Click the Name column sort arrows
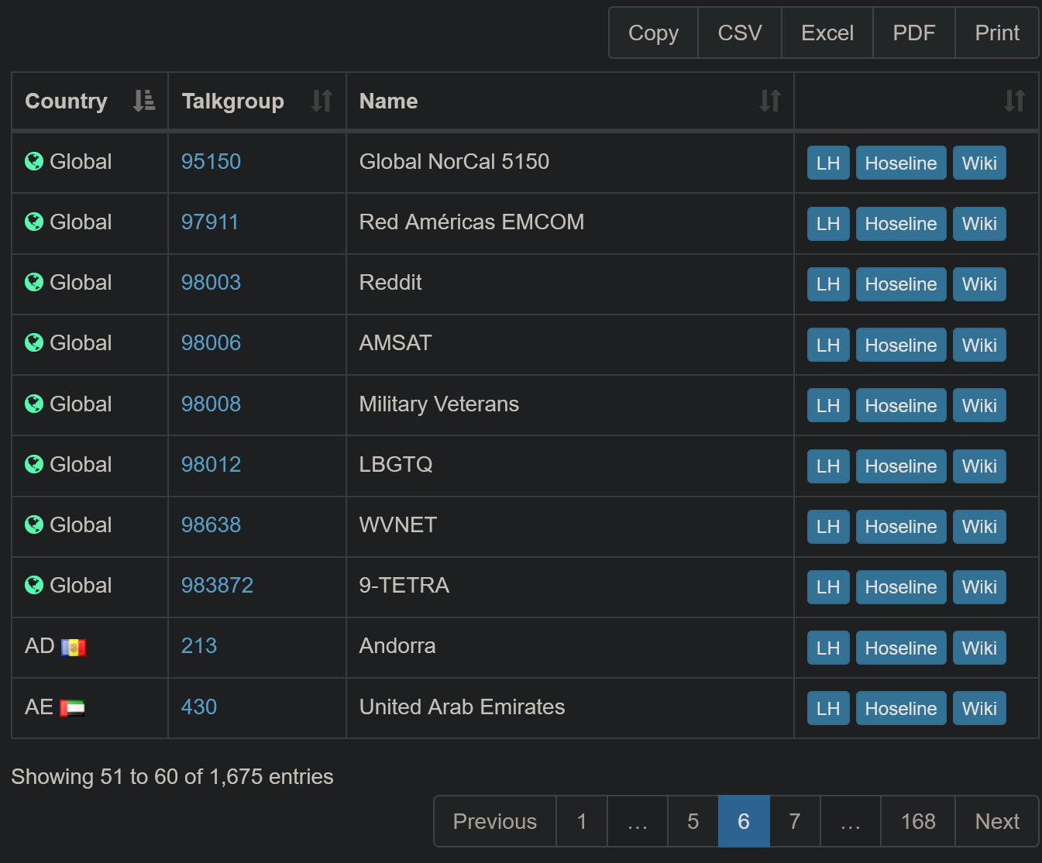 point(769,101)
